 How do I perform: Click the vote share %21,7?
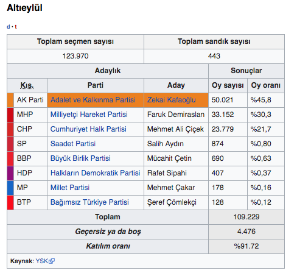(x=260, y=129)
